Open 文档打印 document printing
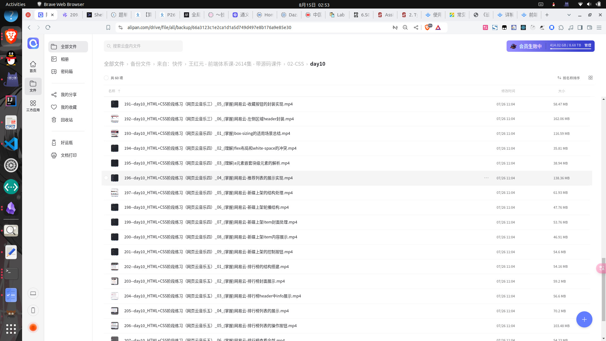Screen dimensions: 606x341 pyautogui.click(x=68, y=155)
